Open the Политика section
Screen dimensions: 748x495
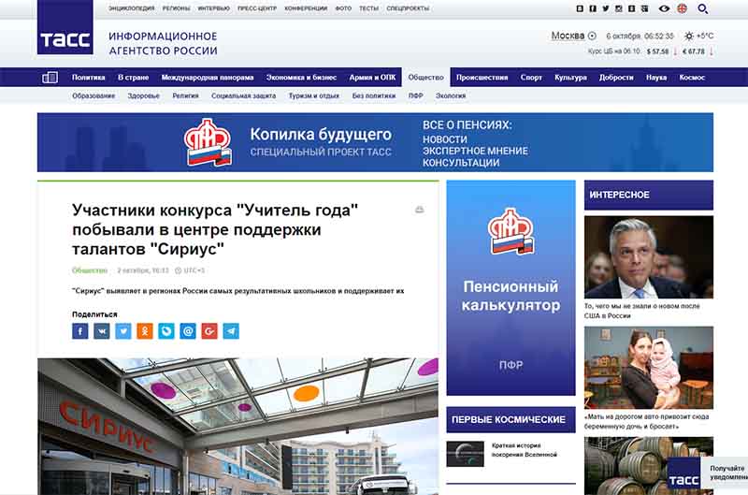(x=88, y=78)
